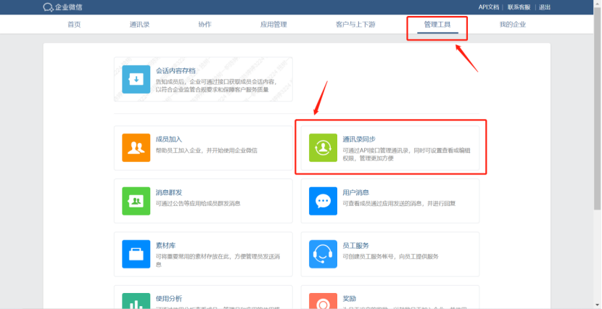Screen dimensions: 602x309
Task: Click the text 可通过公告等应用给成员群发消息
Action: tap(198, 203)
